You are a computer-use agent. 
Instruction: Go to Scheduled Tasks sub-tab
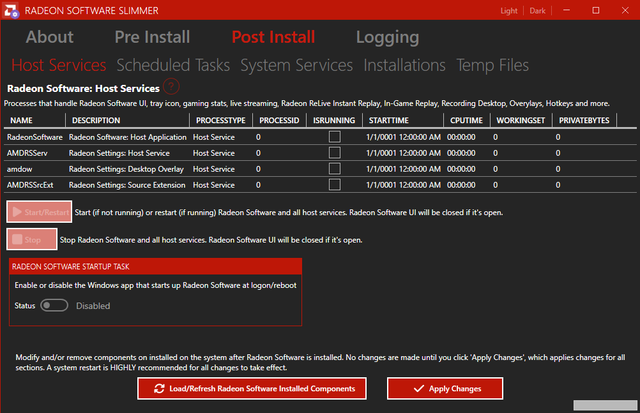click(x=173, y=65)
